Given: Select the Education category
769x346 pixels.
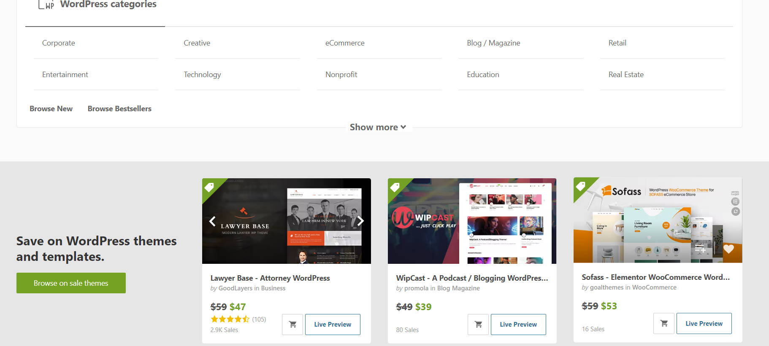Looking at the screenshot, I should [x=483, y=75].
